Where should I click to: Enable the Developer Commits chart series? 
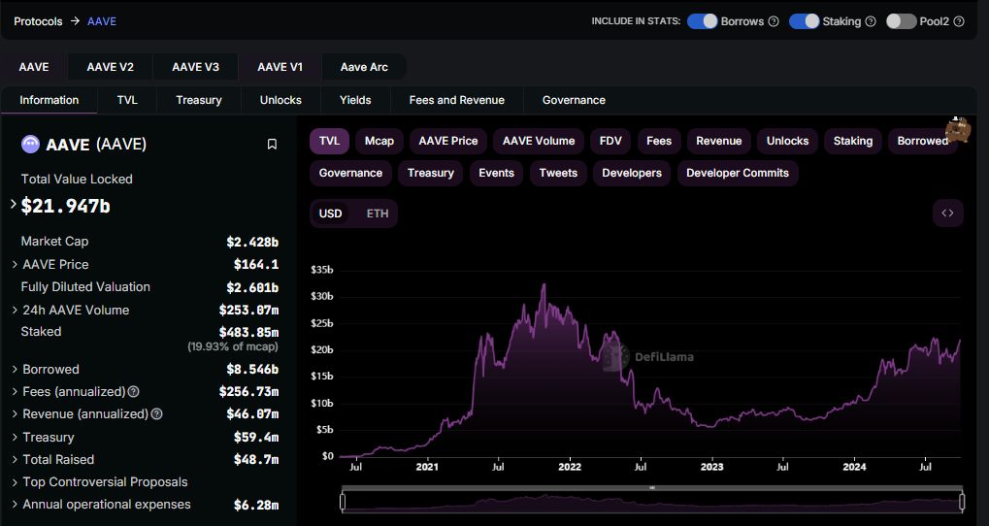pos(738,174)
